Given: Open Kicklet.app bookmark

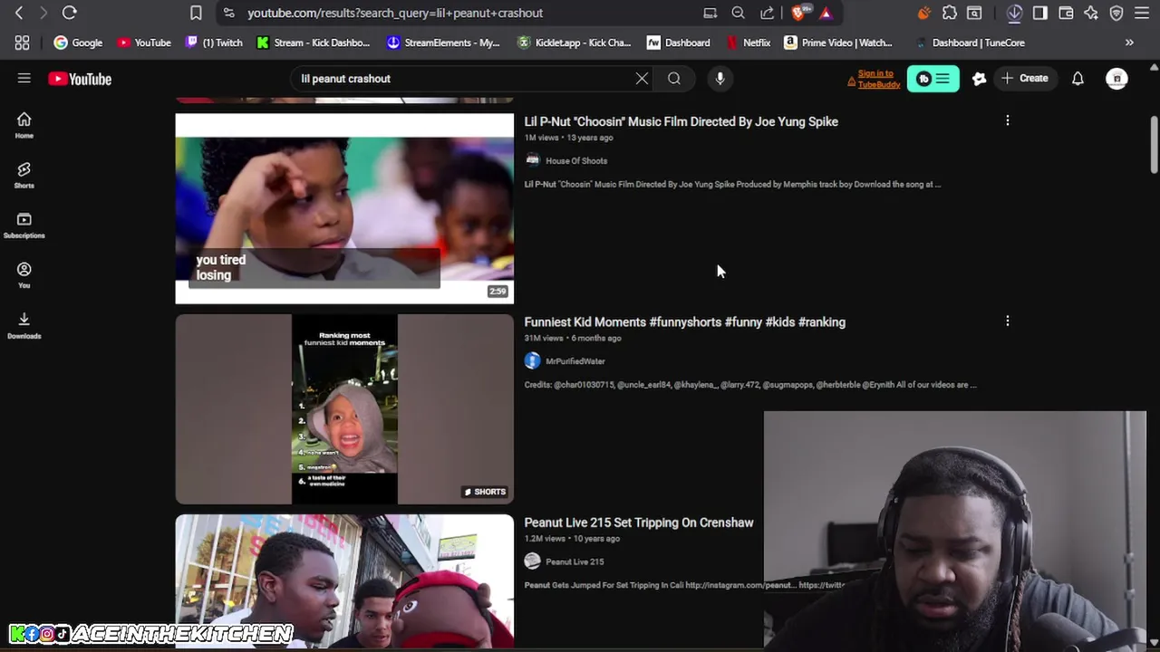Looking at the screenshot, I should (574, 43).
